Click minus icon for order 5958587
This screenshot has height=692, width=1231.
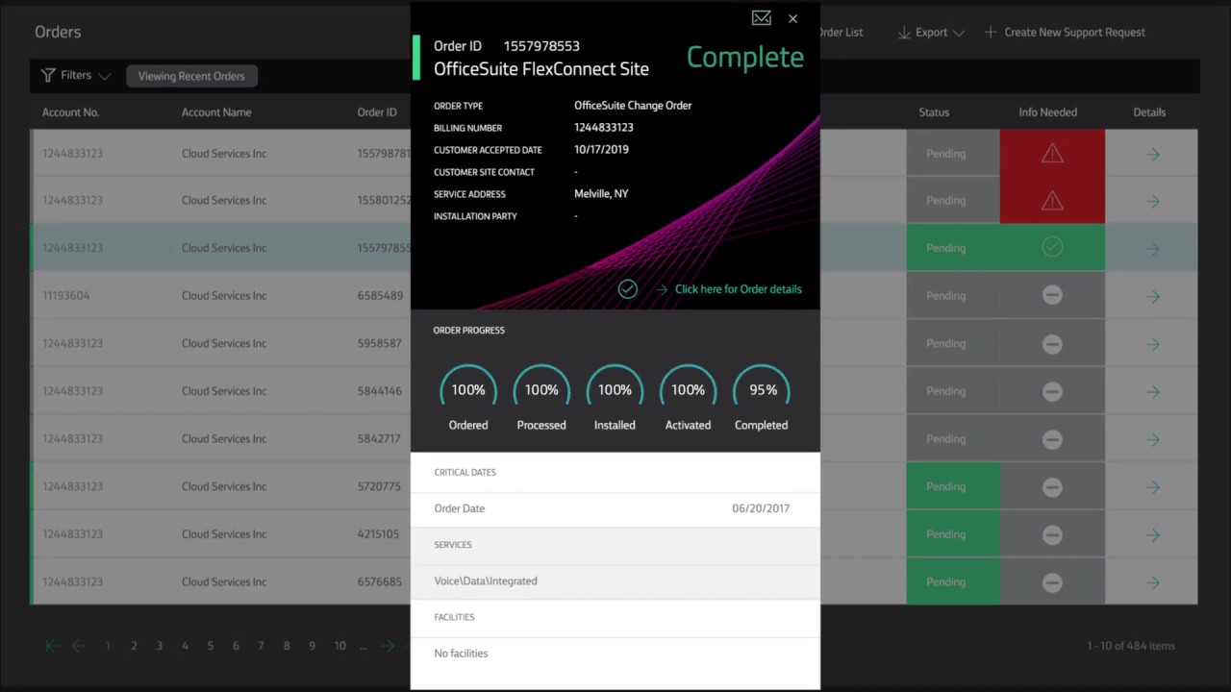pyautogui.click(x=1052, y=343)
